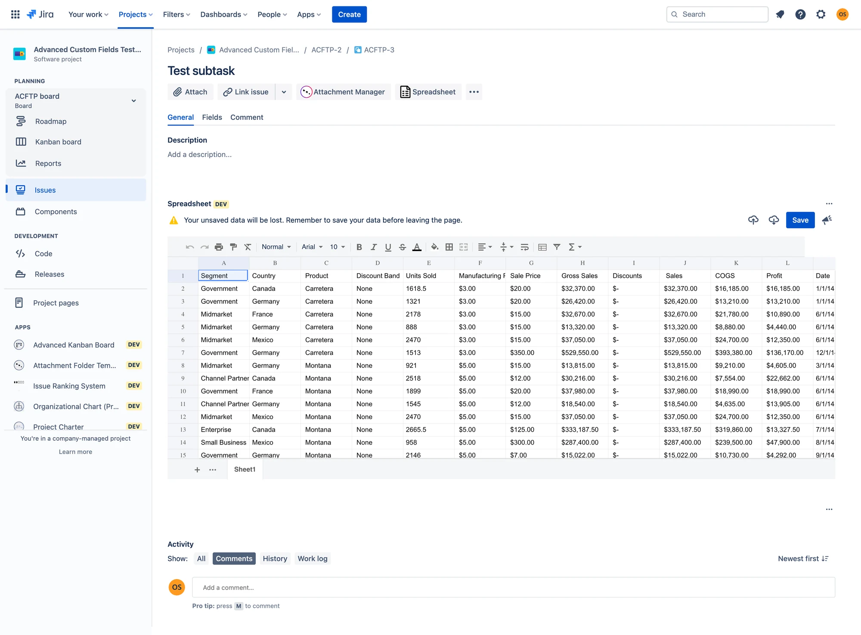Toggle strikethrough formatting
Viewport: 861px width, 635px height.
coord(403,247)
